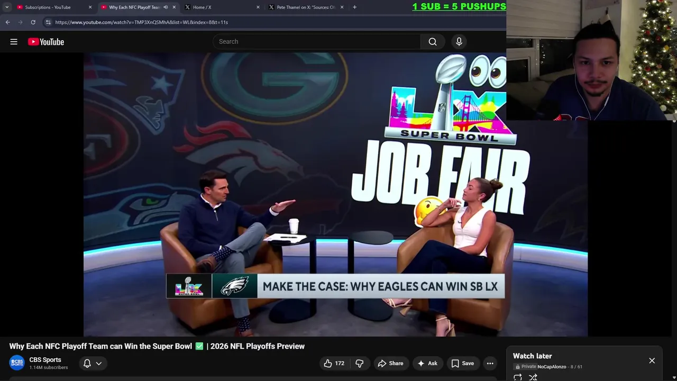Viewport: 677px width, 381px height.
Task: Toggle the notification bell for CBS Sports
Action: 87,364
